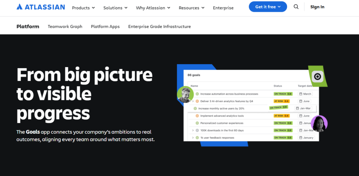Click the From big picture headline
The image size is (359, 176).
tap(84, 94)
